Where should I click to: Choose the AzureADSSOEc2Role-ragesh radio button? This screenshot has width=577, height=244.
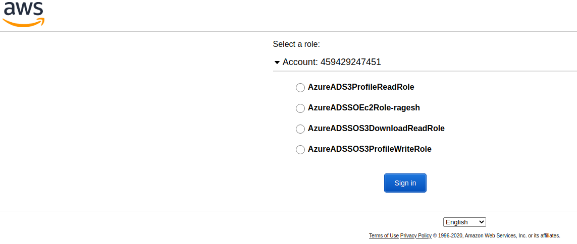pyautogui.click(x=300, y=108)
